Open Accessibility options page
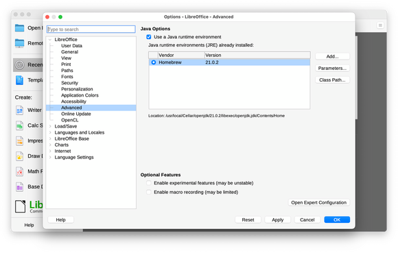Viewport: 398px width, 253px height. (73, 101)
